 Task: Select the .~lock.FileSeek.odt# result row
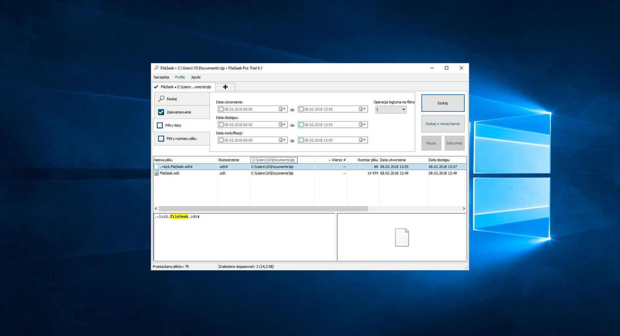pos(310,167)
